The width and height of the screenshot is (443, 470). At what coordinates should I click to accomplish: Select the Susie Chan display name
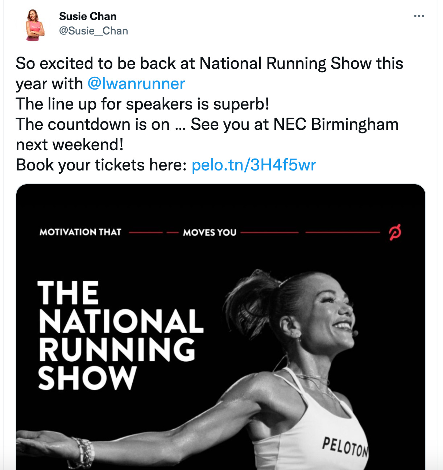point(87,16)
